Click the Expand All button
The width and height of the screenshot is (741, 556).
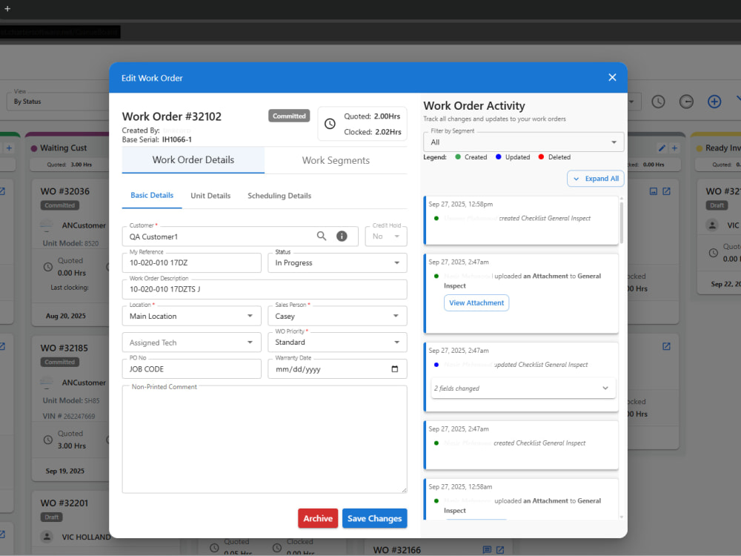[596, 179]
